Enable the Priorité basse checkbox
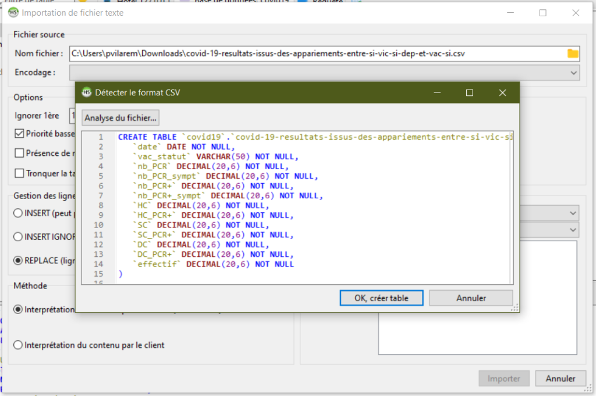 [19, 134]
